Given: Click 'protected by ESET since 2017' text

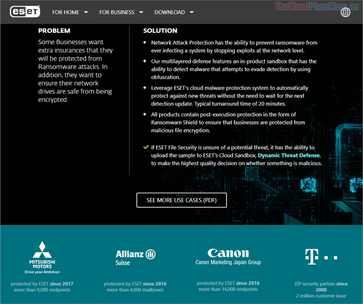Looking at the screenshot, I should [x=42, y=284].
